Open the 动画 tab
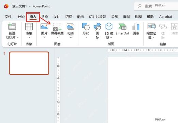The height and width of the screenshot is (123, 178). tap(80, 17)
